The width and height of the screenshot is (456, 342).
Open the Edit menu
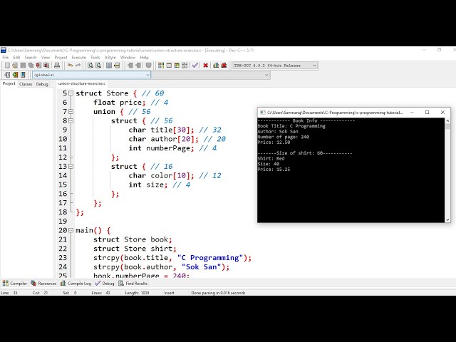[x=16, y=57]
